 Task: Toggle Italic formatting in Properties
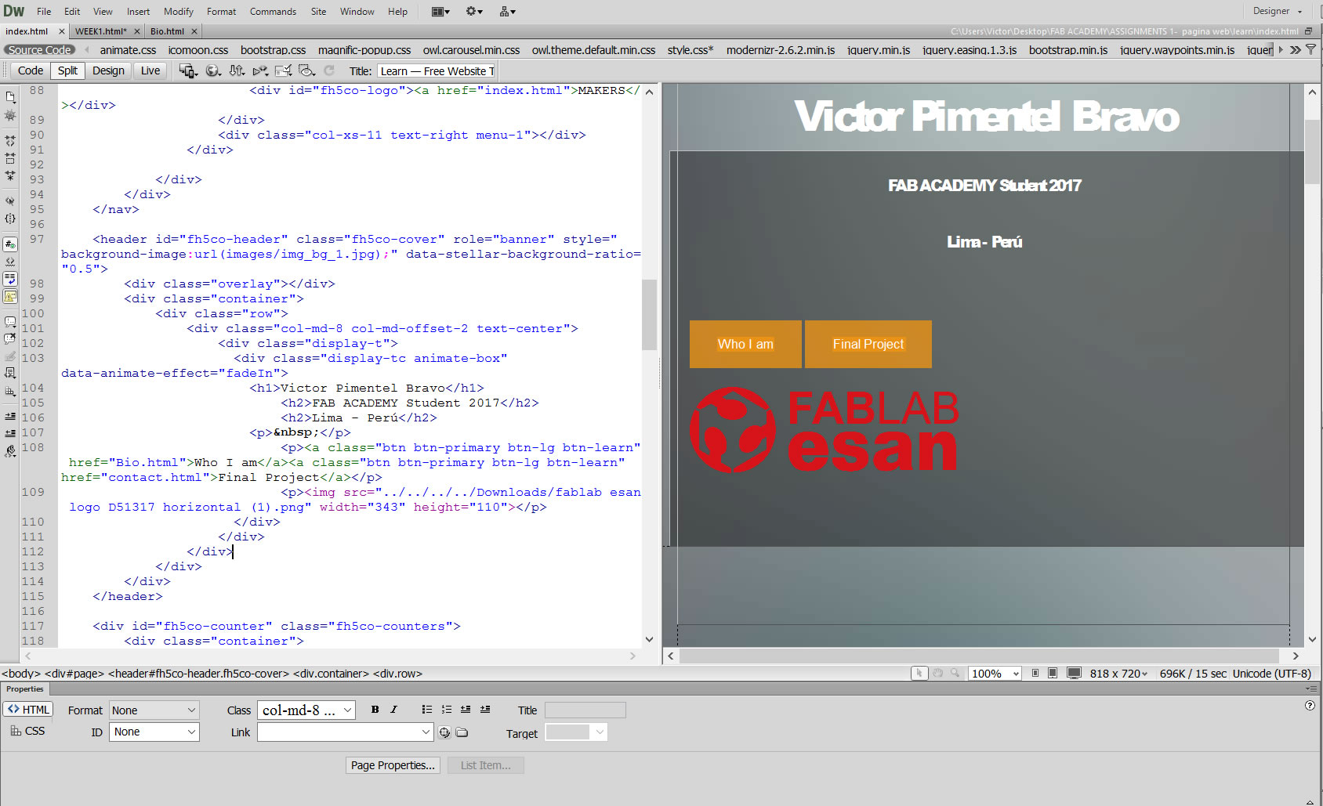coord(393,710)
